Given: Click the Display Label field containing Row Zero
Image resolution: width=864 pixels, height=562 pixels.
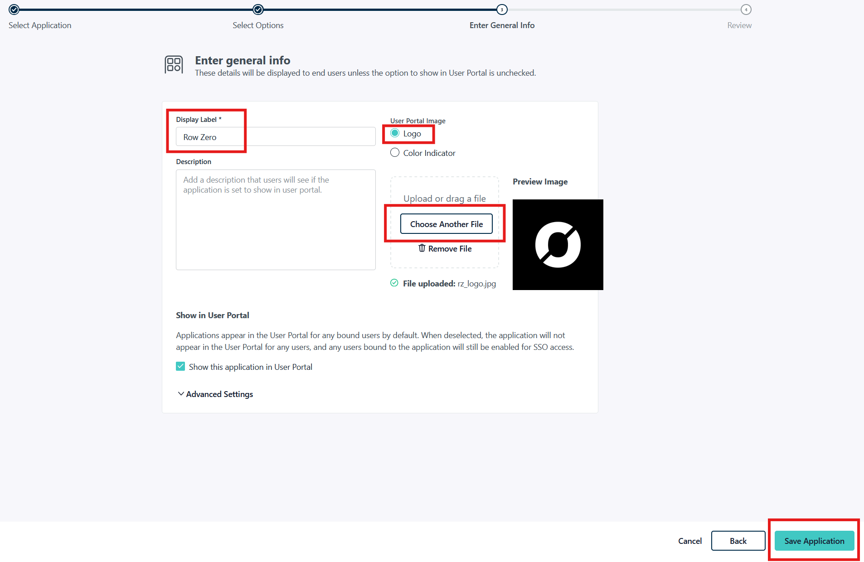Looking at the screenshot, I should click(275, 136).
